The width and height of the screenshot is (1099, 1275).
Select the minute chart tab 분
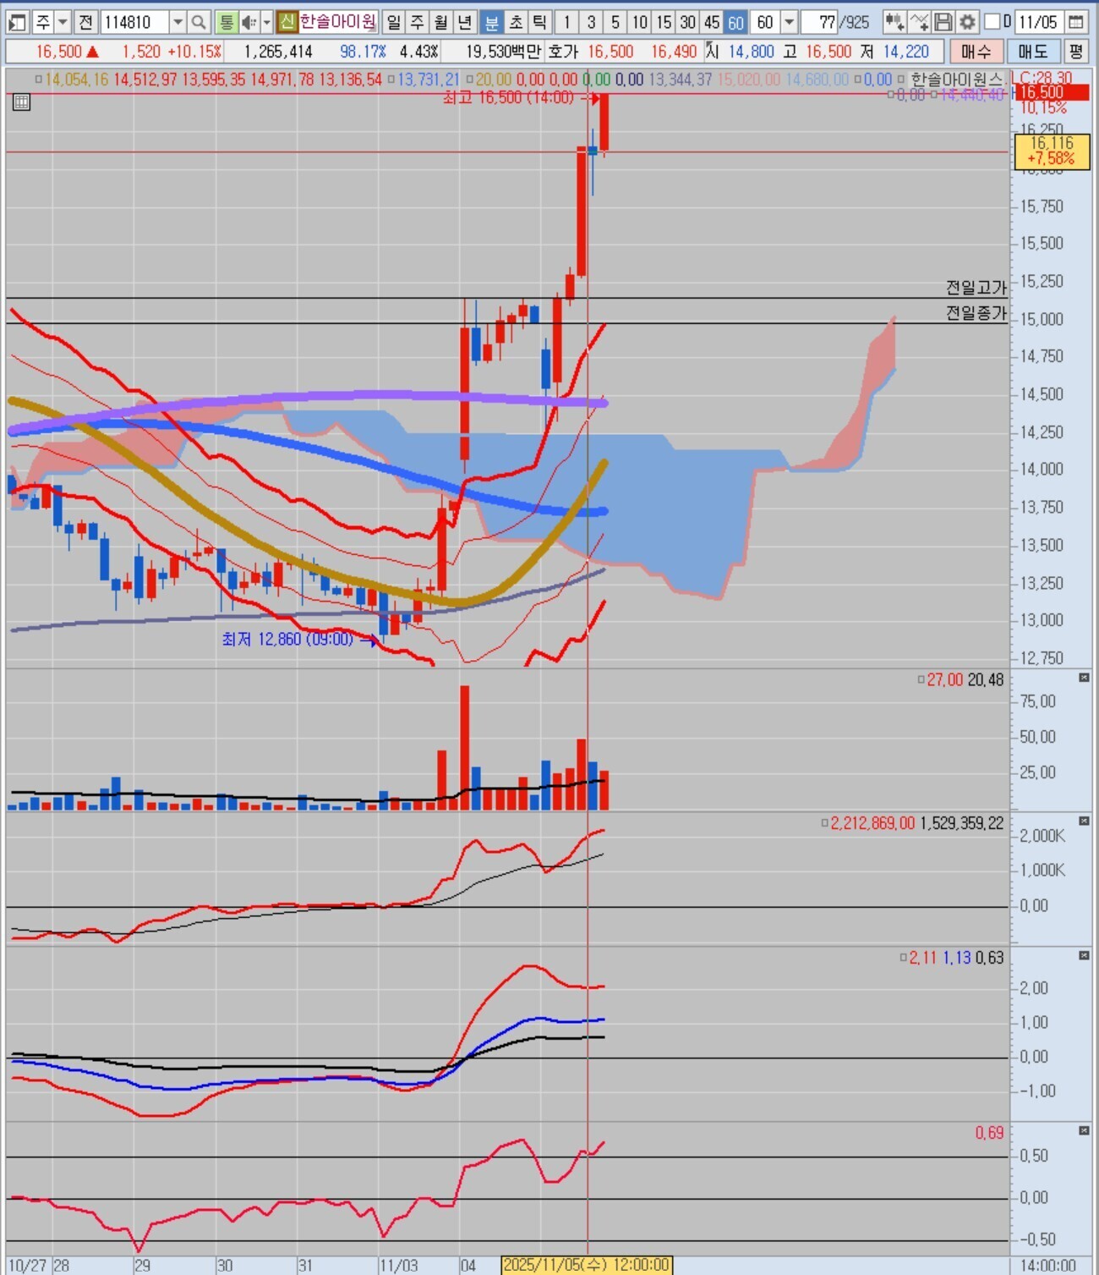491,22
